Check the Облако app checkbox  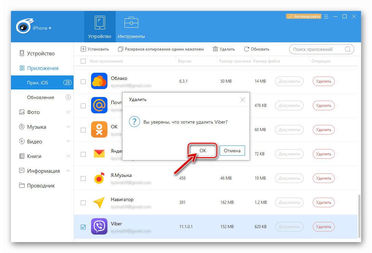[x=83, y=81]
